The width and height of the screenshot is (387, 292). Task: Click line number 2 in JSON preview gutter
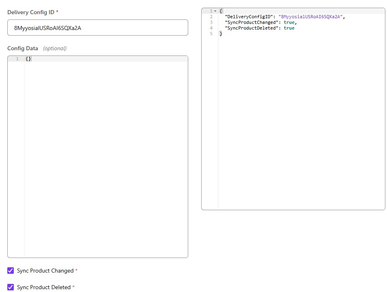211,17
